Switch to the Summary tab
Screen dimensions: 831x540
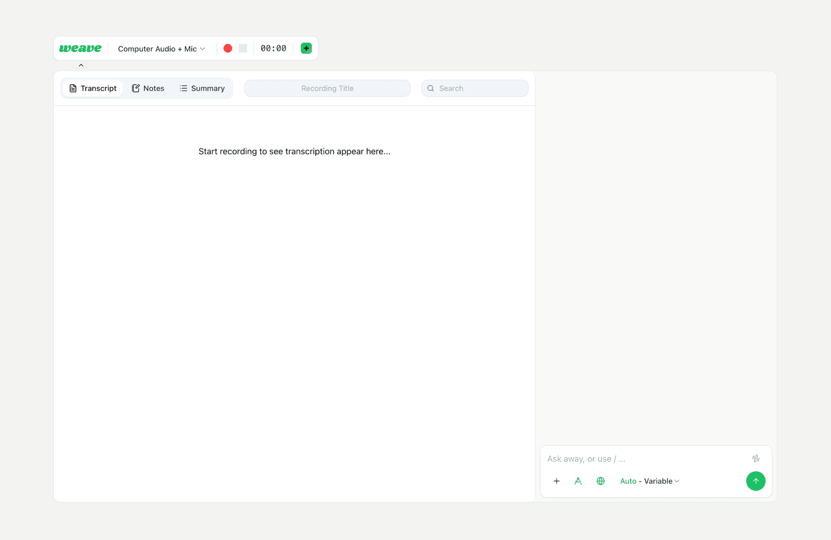point(202,88)
